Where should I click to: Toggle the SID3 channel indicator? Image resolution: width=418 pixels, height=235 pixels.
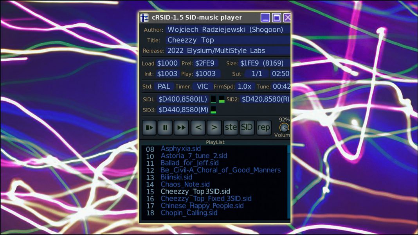point(214,110)
